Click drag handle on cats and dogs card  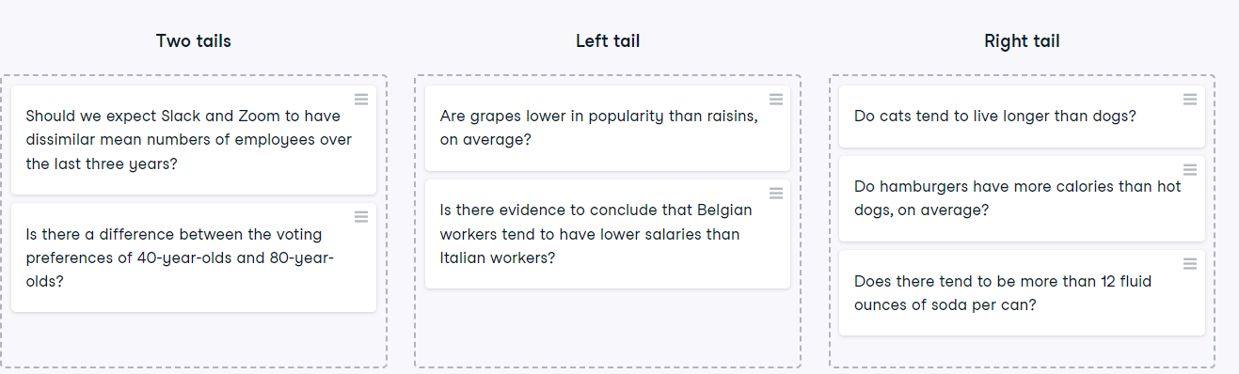[x=1189, y=99]
